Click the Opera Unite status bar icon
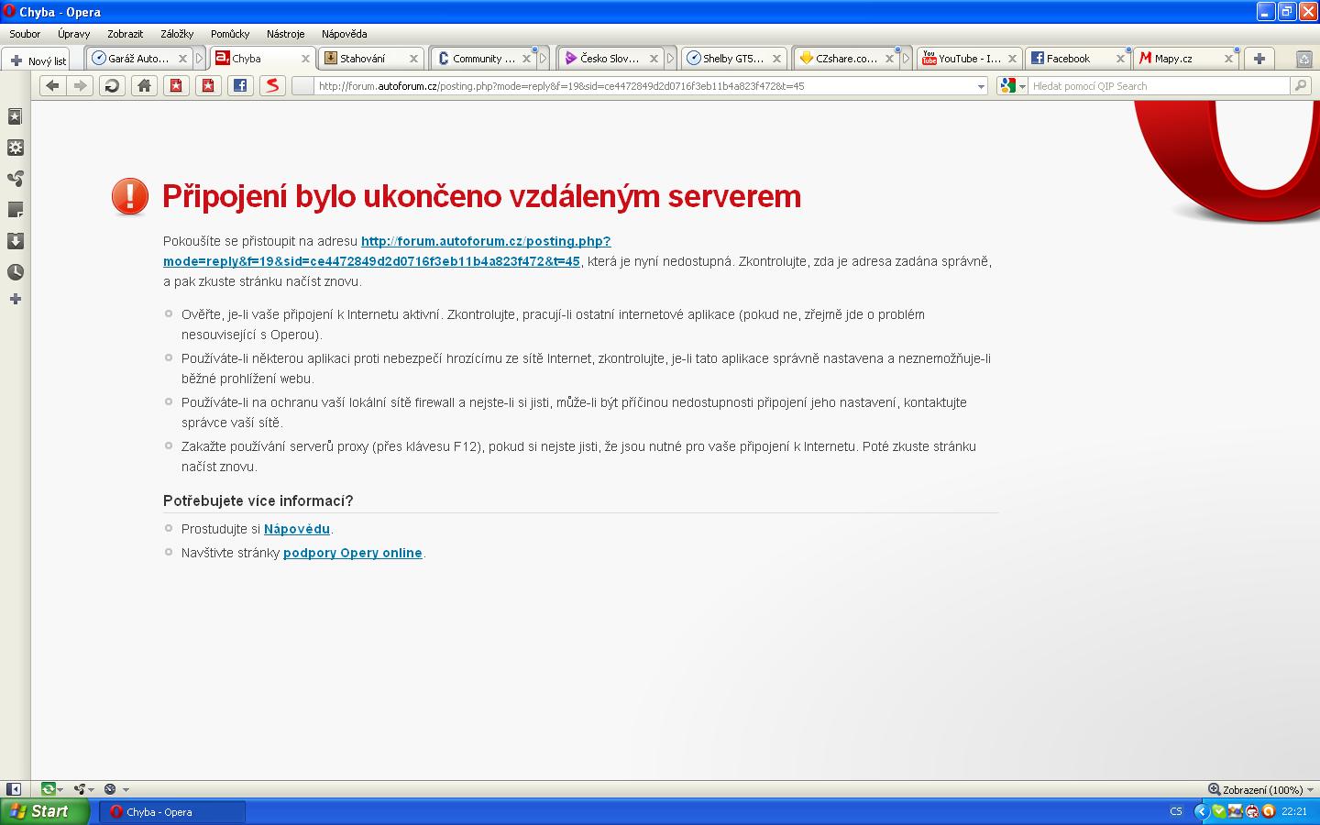The height and width of the screenshot is (825, 1320). pos(80,789)
